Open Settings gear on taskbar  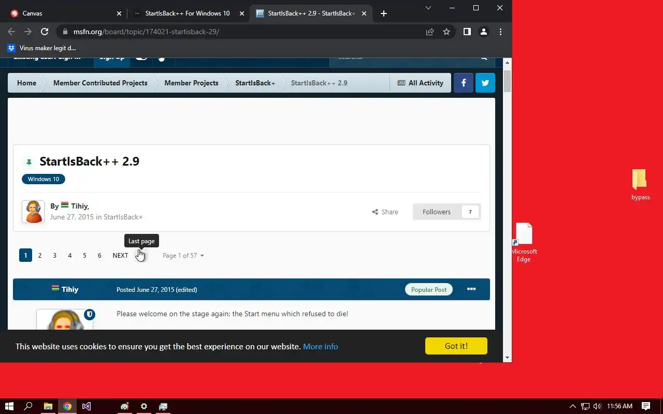click(144, 406)
